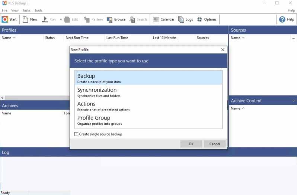Open the Browse archive icon
Viewport: 297px width, 195px height.
(110, 19)
